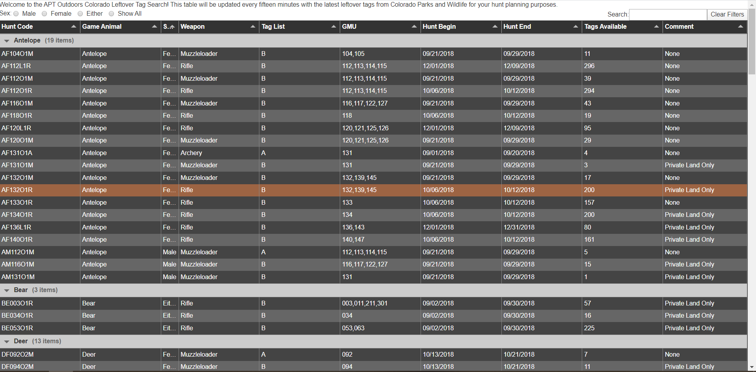Select the Female sex radio button
This screenshot has height=372, width=756.
pyautogui.click(x=45, y=14)
